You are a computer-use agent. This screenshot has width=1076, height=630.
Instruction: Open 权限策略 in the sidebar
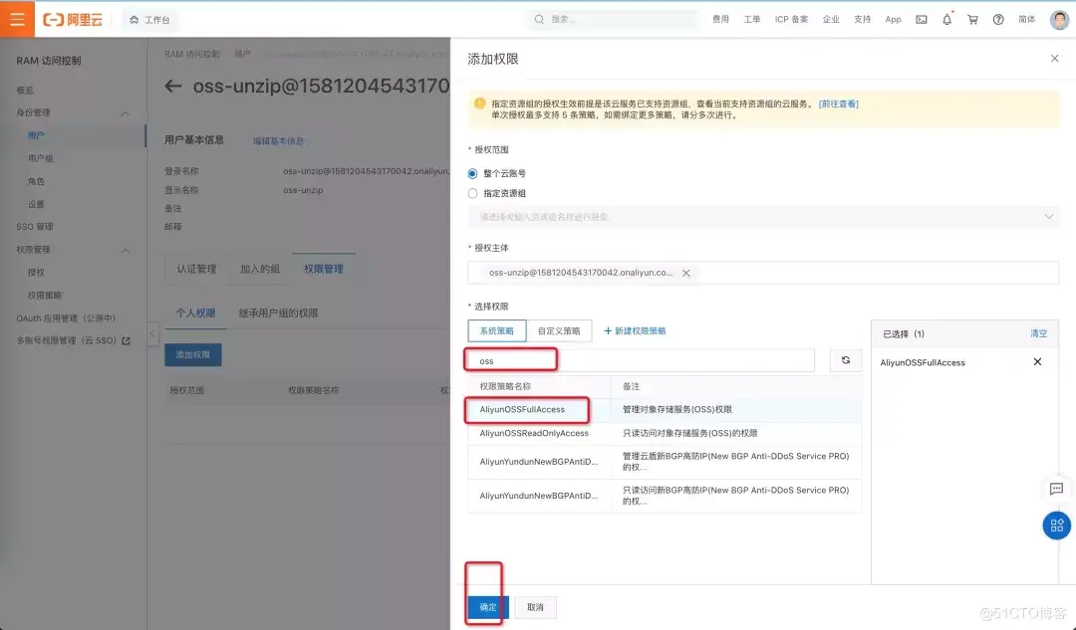pos(45,296)
